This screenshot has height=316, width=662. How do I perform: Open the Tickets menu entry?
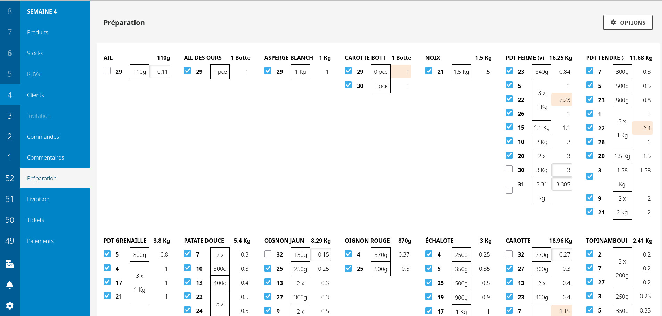[36, 220]
